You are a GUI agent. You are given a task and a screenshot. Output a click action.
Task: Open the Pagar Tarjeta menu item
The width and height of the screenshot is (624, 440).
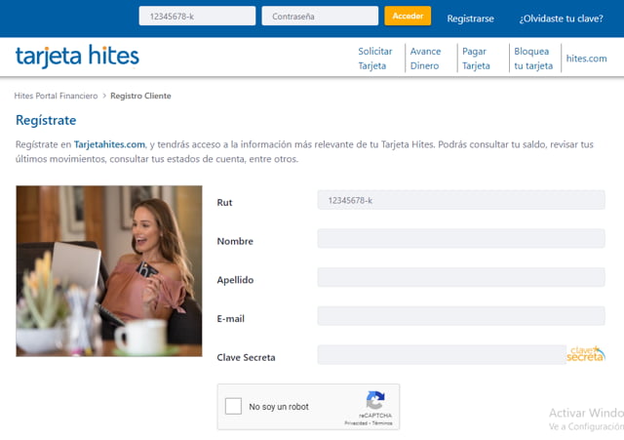(476, 59)
